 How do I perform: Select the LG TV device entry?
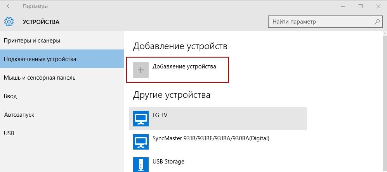[217, 118]
